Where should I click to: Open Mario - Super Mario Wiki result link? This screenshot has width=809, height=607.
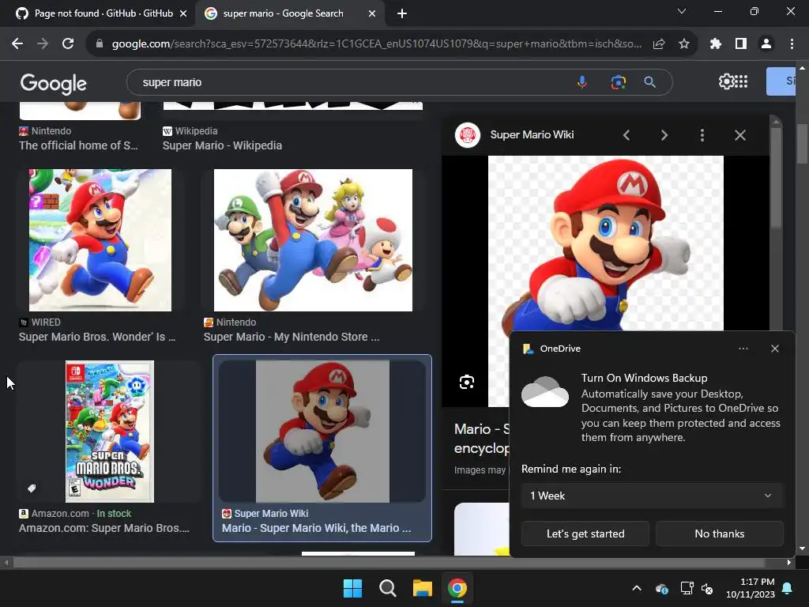[x=316, y=528]
